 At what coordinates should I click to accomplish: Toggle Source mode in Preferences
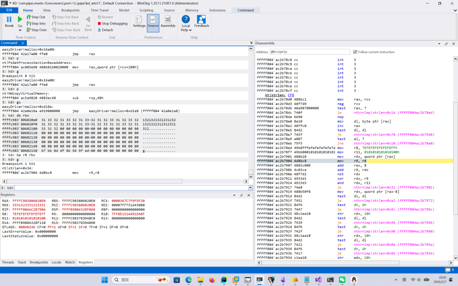[x=153, y=21]
